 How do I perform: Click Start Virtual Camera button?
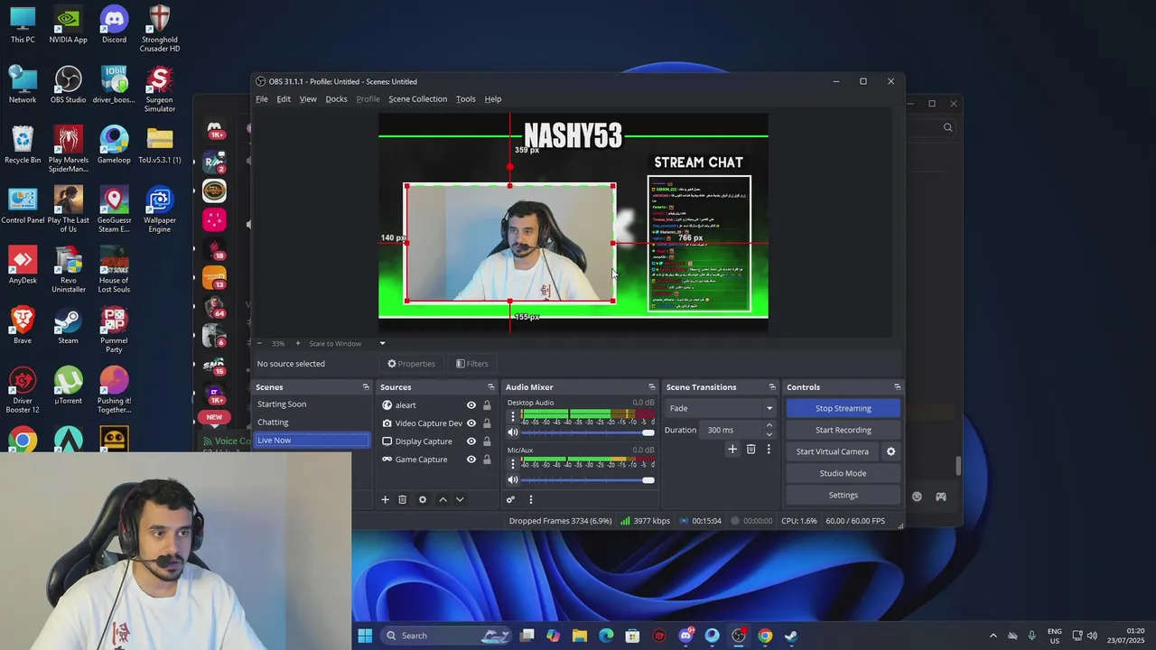coord(833,451)
